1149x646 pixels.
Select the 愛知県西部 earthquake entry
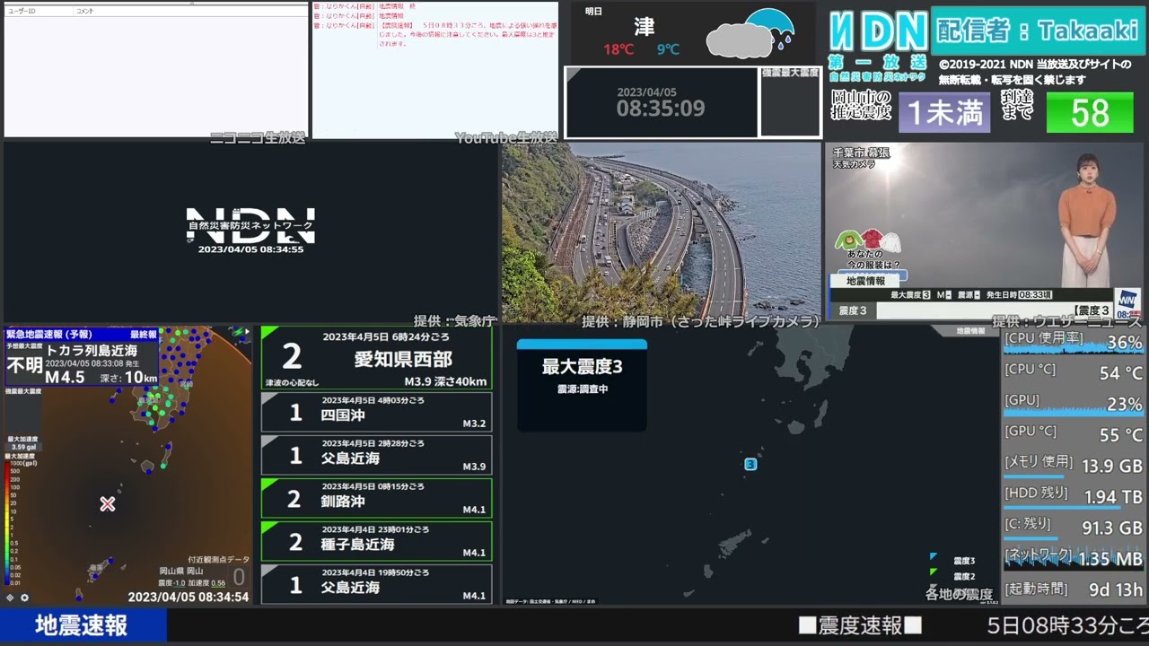point(376,358)
